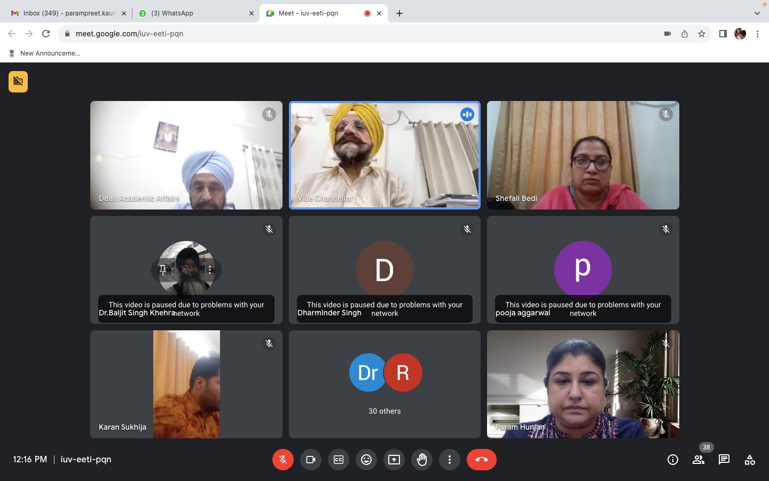View site information lock icon
The width and height of the screenshot is (769, 481).
tap(67, 34)
